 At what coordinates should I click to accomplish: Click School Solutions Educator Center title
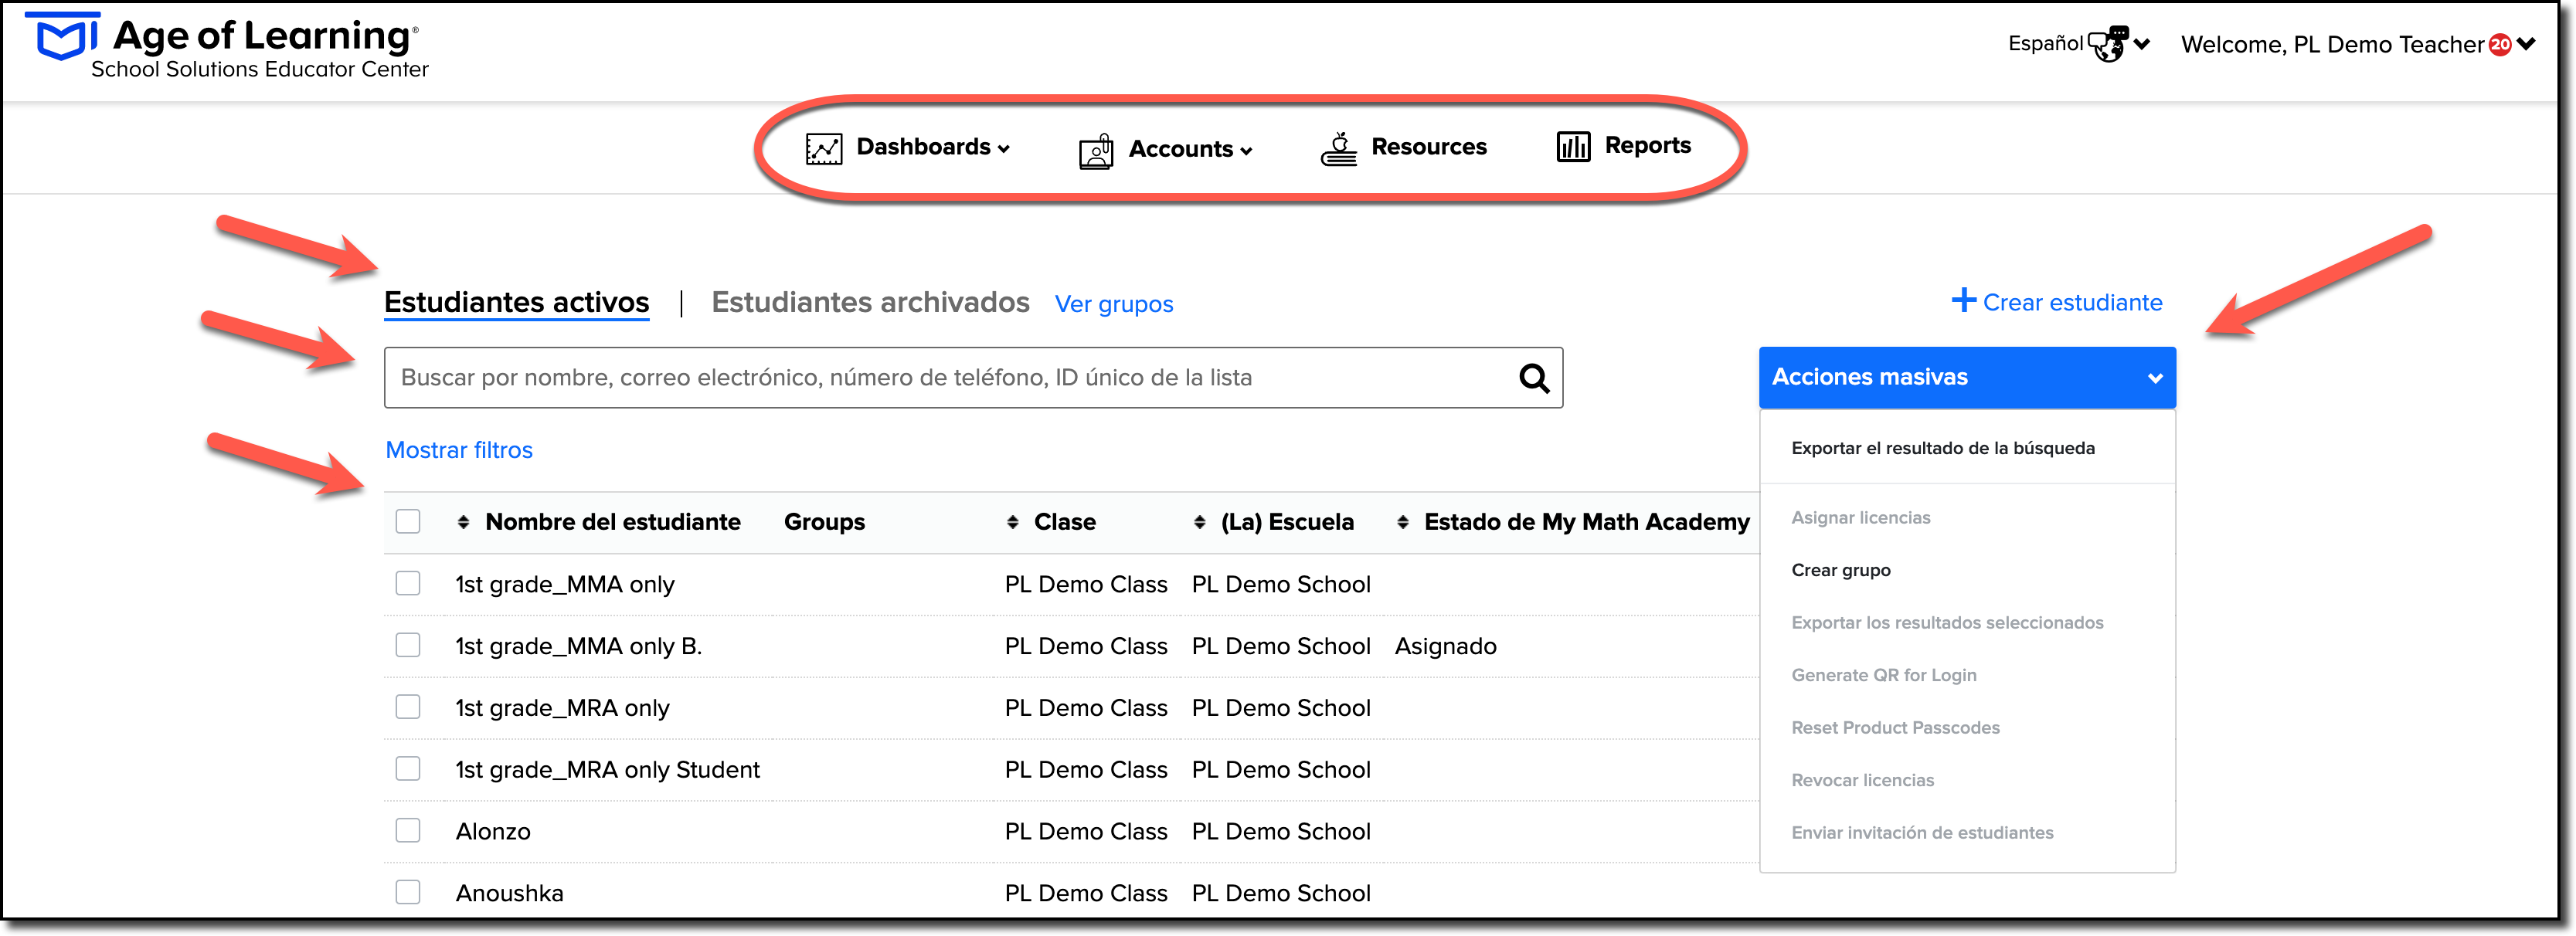pos(260,69)
